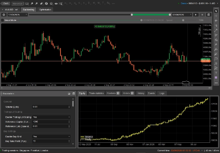The height and width of the screenshot is (153, 220).
Task: Open more drawing tools dots in sidebar
Action: coord(216,83)
